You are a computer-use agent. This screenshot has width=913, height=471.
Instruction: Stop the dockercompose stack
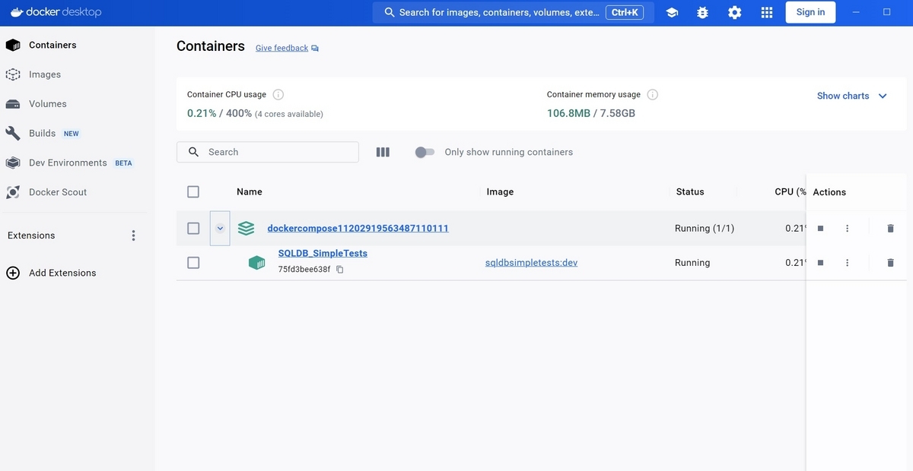point(820,228)
